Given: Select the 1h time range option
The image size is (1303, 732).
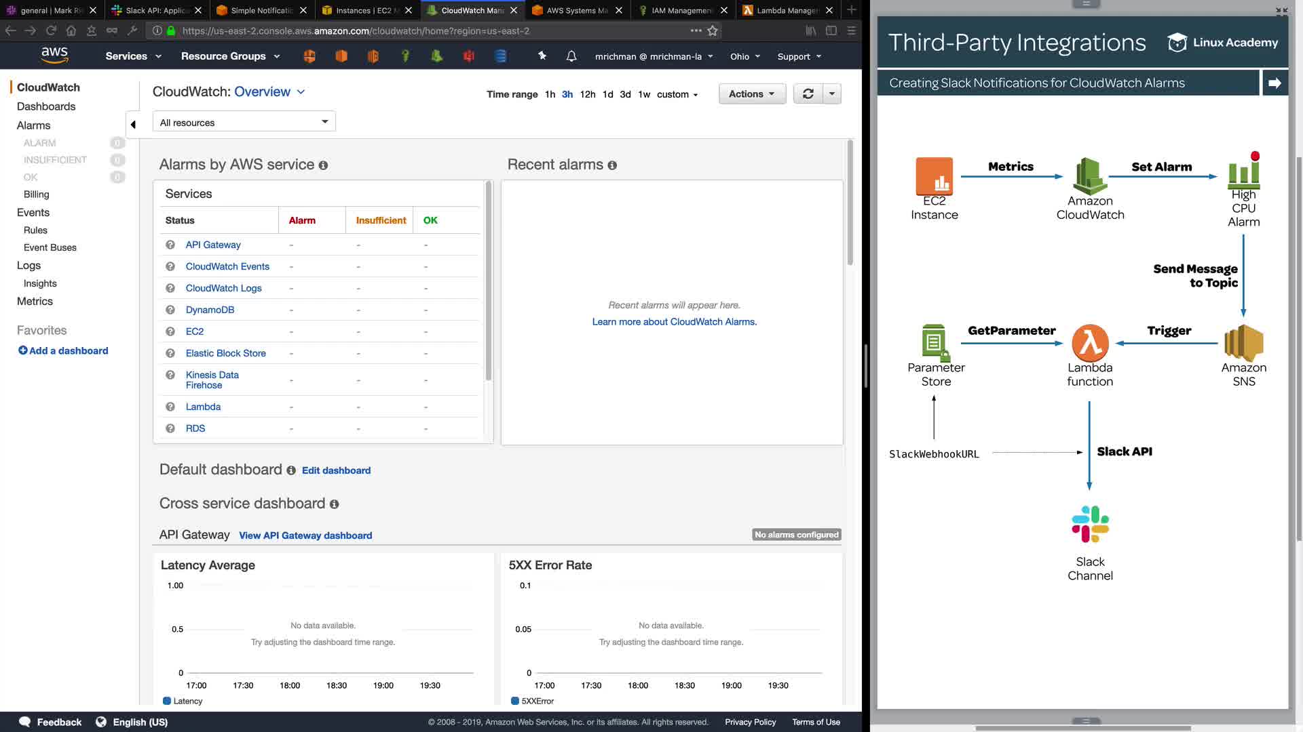Looking at the screenshot, I should tap(550, 94).
